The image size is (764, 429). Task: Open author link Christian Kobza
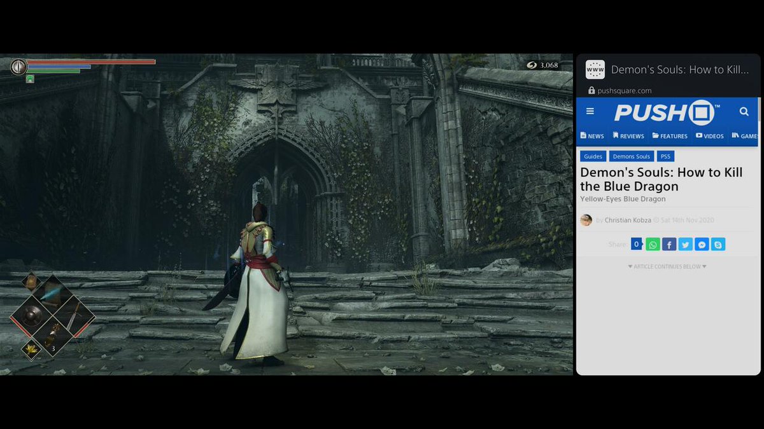(x=627, y=221)
